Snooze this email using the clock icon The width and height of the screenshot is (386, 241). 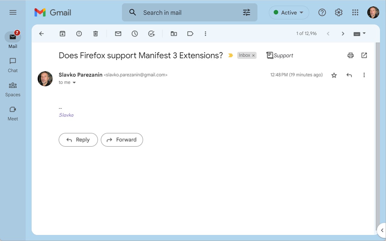click(x=135, y=34)
